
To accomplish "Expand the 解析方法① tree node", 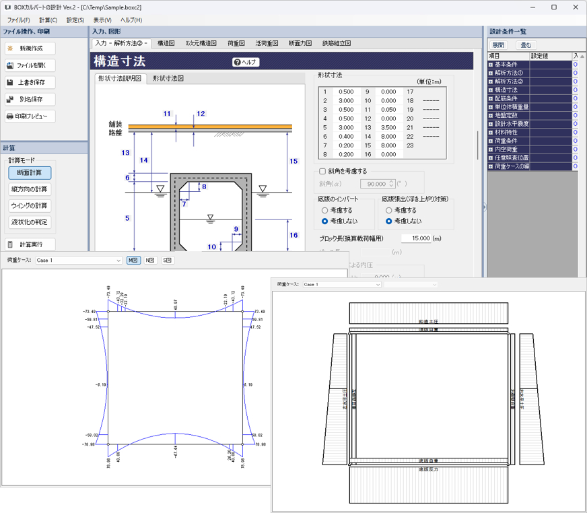I will coord(491,73).
